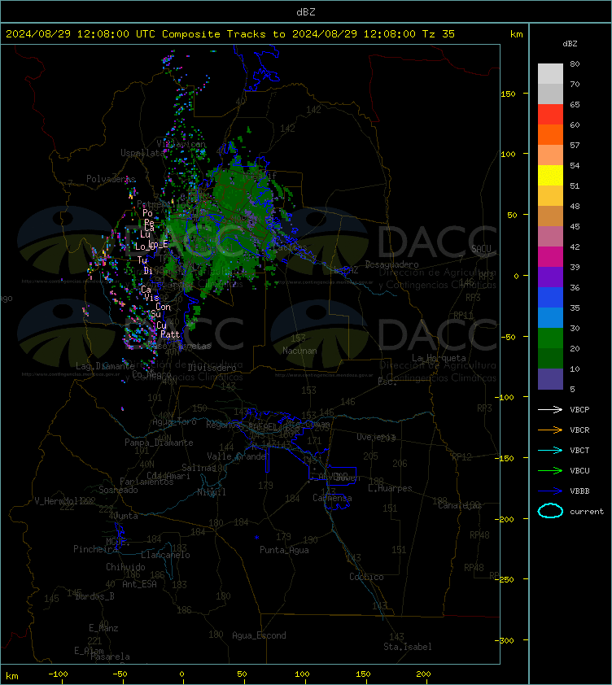Click the Chihuido place label
Screen dimensions: 612x685
pyautogui.click(x=125, y=567)
